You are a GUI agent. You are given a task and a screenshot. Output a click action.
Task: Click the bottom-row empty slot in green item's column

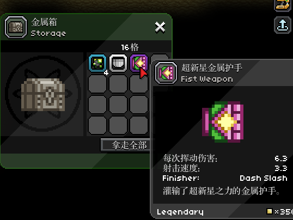(x=97, y=125)
